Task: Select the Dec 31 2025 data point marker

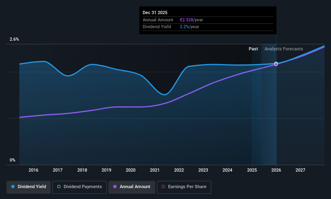Action: tap(276, 64)
